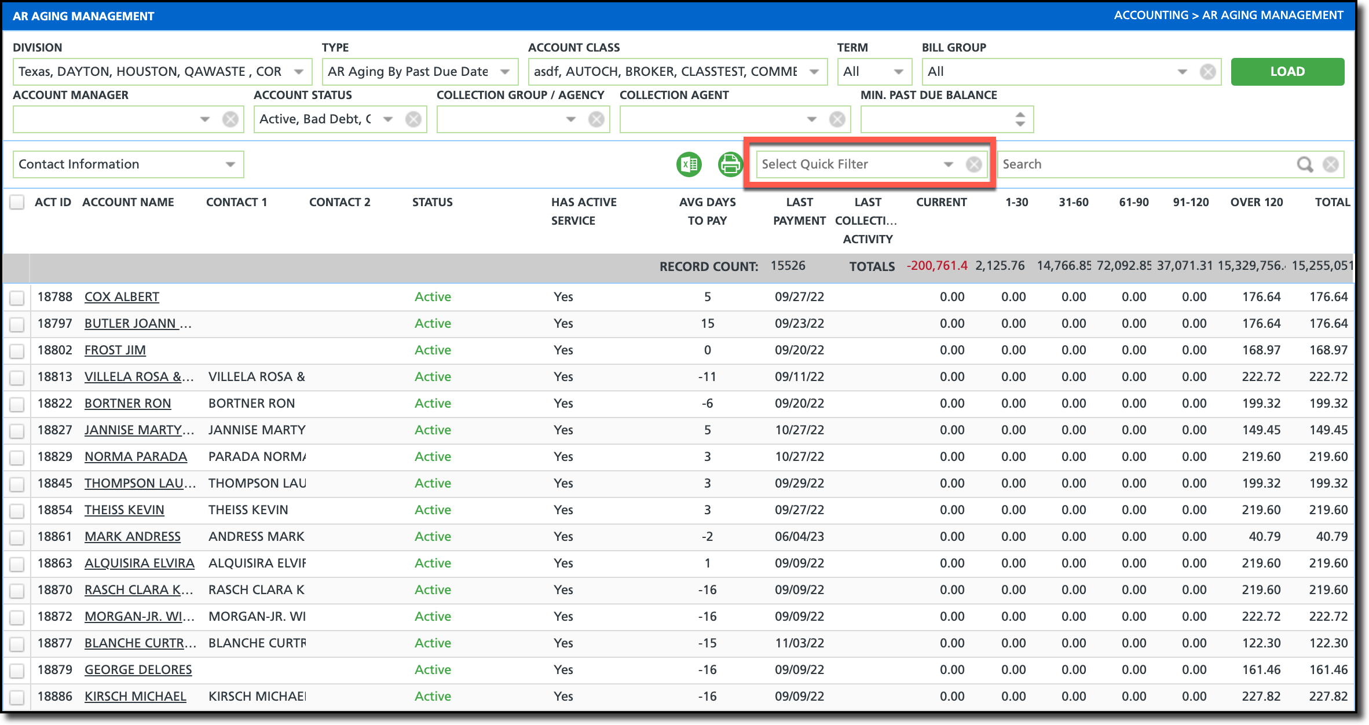1369x725 pixels.
Task: Open the BORTNER RON account link
Action: 127,404
